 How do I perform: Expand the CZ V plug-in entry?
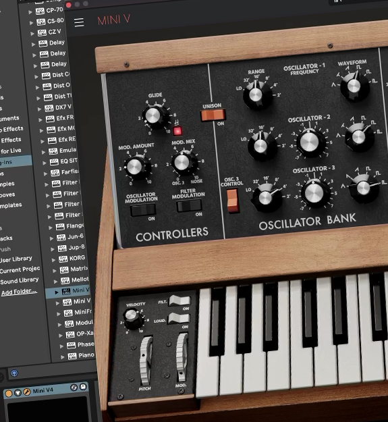pos(32,34)
